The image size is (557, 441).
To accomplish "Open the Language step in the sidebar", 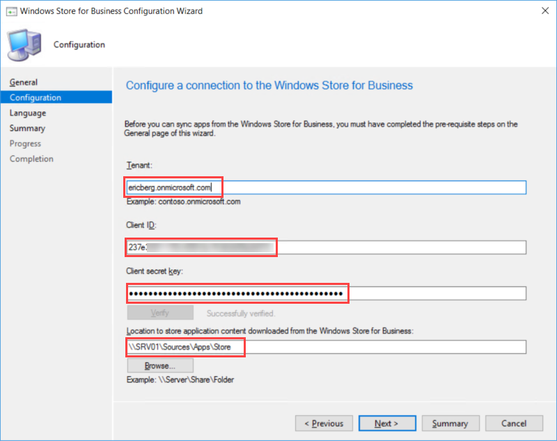I will point(28,113).
